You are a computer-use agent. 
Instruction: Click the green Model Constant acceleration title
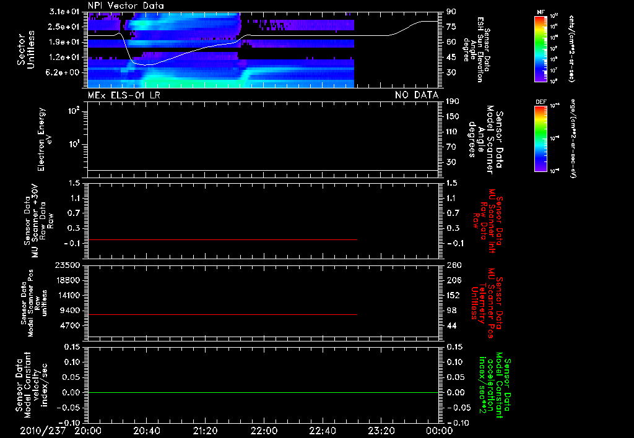point(495,385)
